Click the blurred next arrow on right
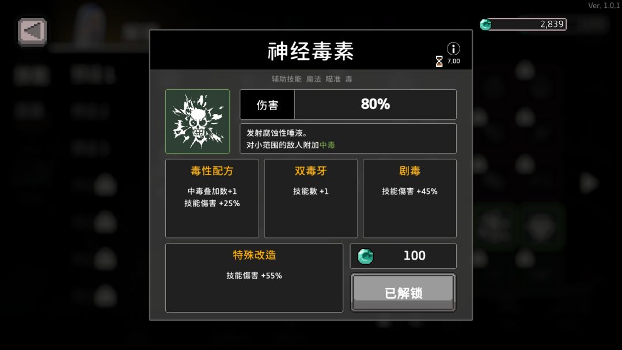The width and height of the screenshot is (622, 350). (589, 183)
